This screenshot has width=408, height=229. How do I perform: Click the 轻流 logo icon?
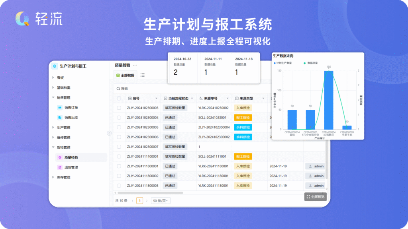click(x=23, y=19)
